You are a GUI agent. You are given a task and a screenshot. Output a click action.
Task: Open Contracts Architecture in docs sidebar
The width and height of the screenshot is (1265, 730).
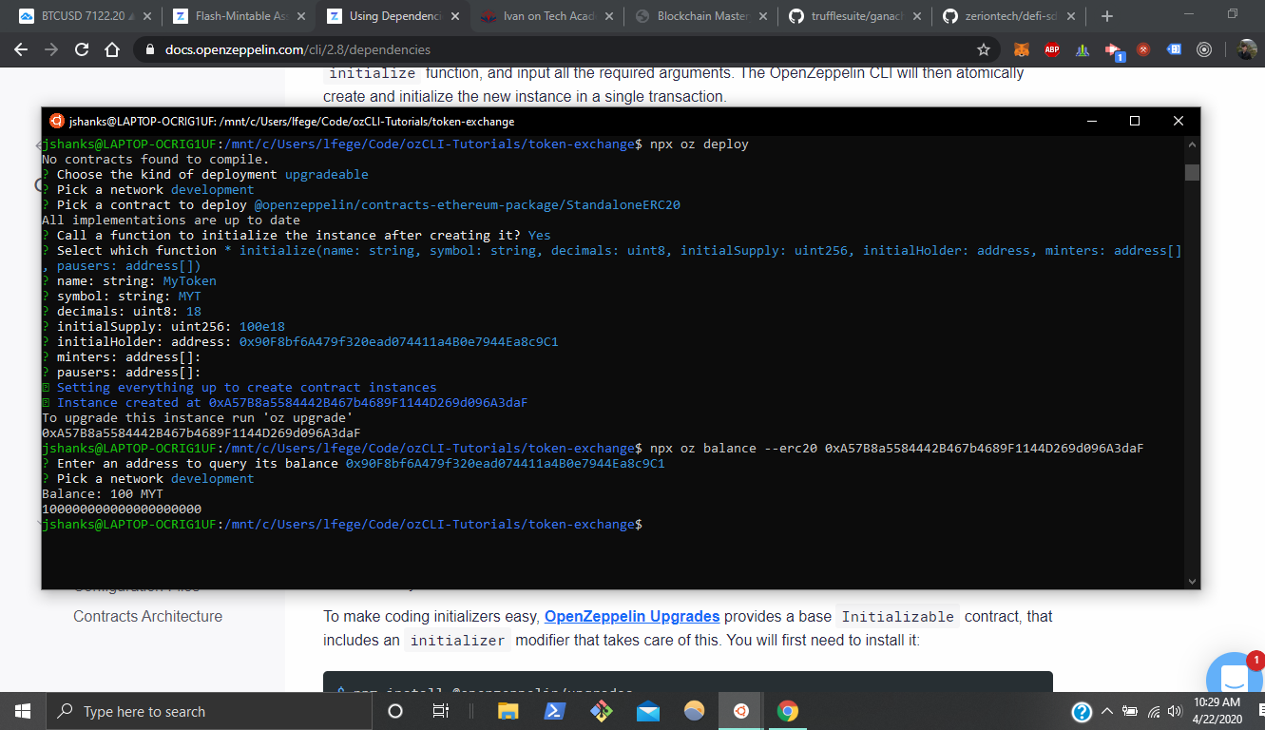point(147,616)
